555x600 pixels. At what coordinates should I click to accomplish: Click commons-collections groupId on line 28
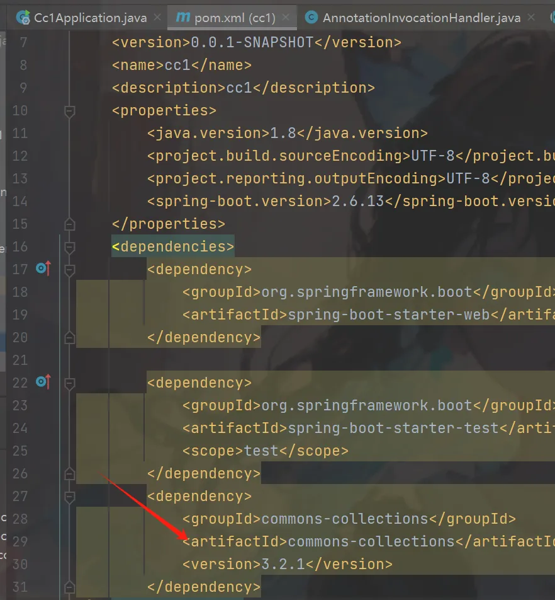click(345, 519)
